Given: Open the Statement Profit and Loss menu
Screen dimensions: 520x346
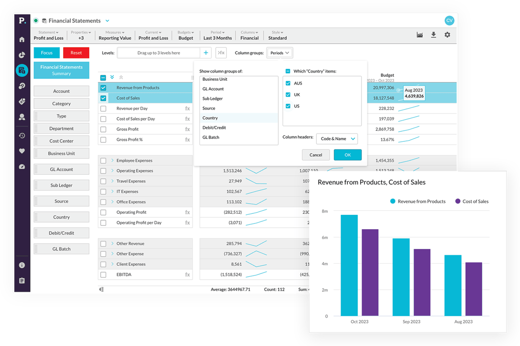Looking at the screenshot, I should [48, 35].
